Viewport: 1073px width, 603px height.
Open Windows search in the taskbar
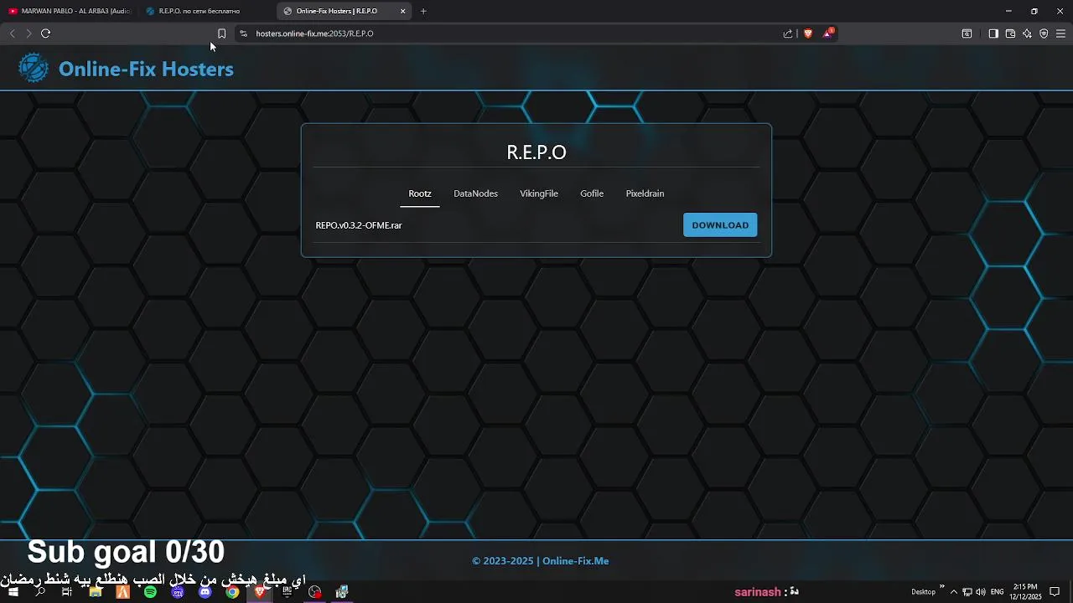click(x=39, y=591)
